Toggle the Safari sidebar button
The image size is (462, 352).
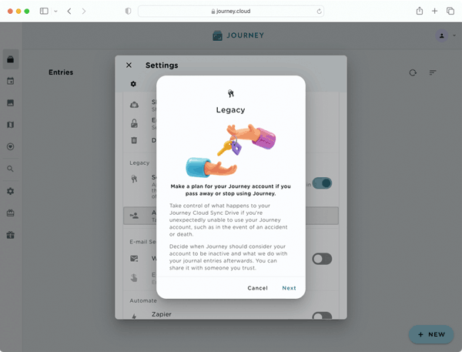(x=44, y=12)
